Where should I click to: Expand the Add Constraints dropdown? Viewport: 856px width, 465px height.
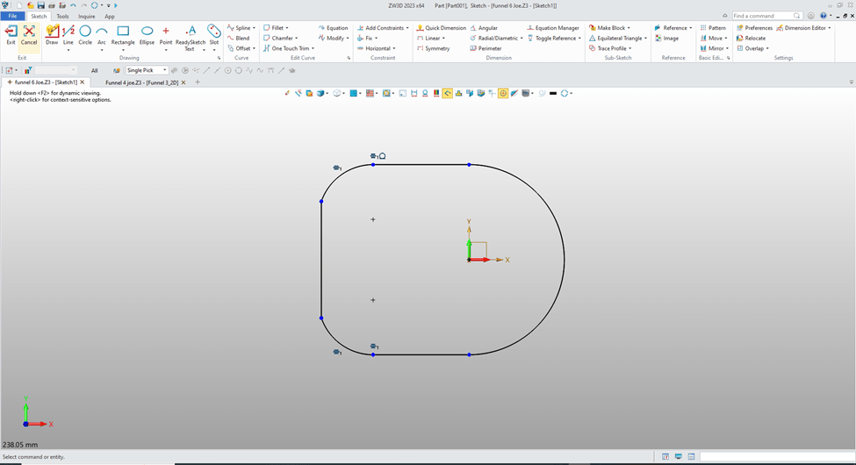tap(407, 28)
